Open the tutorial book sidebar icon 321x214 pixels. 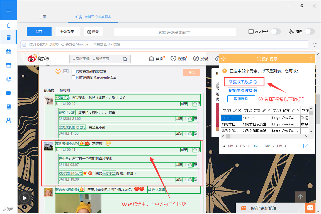(x=9, y=107)
